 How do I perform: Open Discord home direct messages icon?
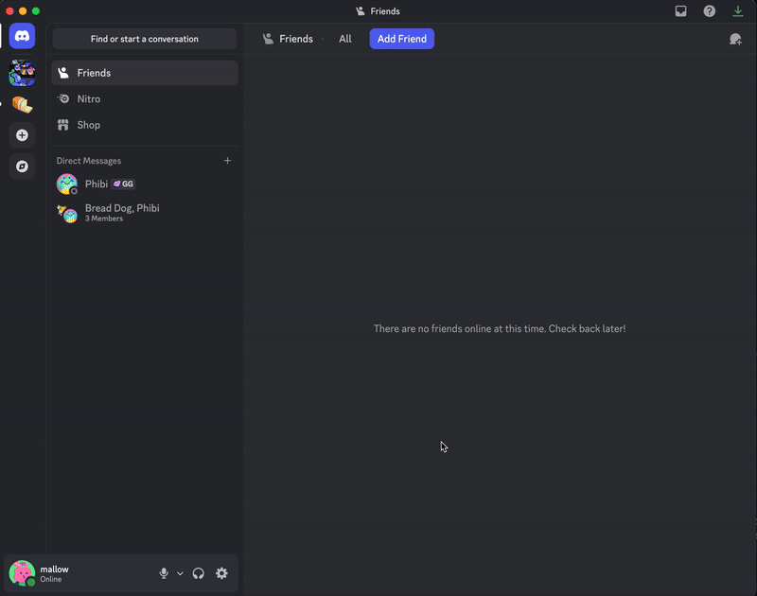point(22,37)
